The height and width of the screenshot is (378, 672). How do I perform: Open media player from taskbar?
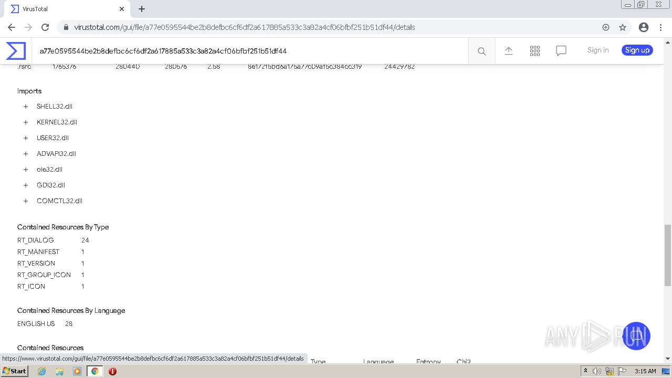pos(77,371)
